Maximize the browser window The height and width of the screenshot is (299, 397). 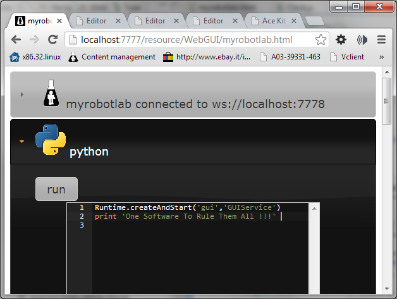click(x=356, y=6)
